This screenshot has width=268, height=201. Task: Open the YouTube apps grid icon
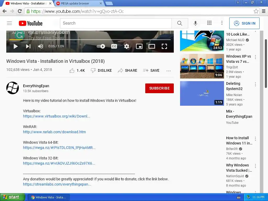209,23
